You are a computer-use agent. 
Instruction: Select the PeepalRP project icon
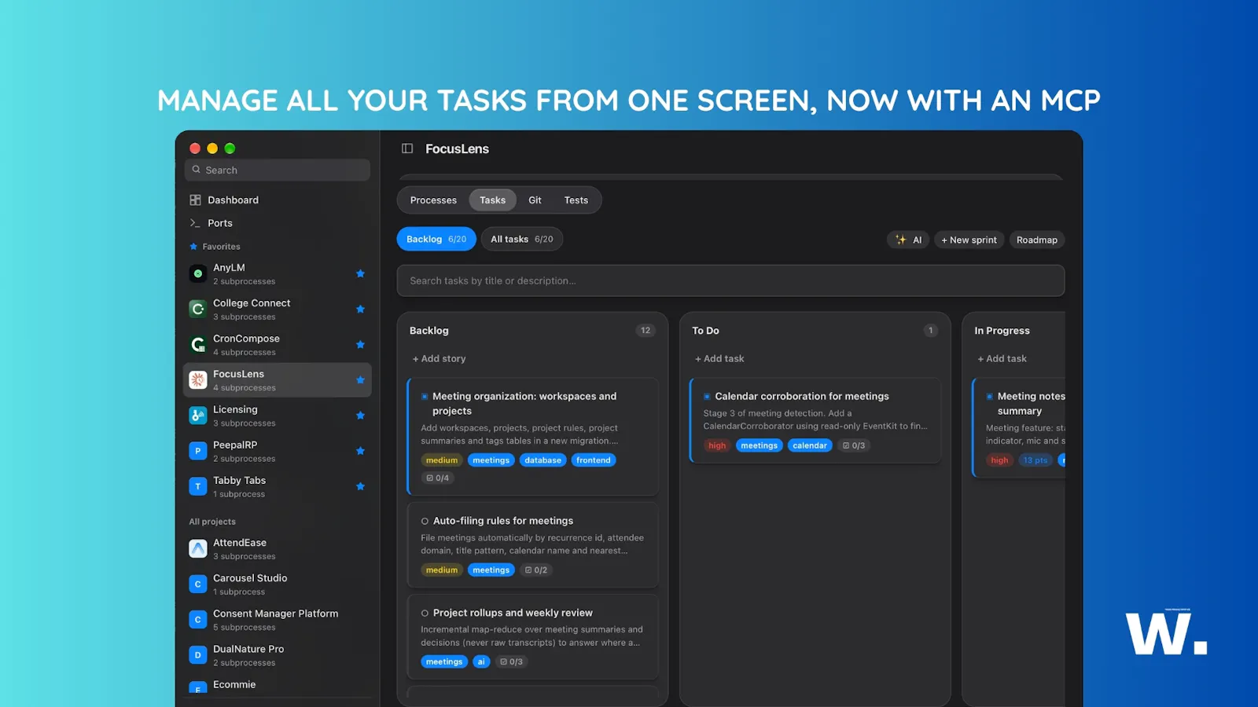[198, 451]
